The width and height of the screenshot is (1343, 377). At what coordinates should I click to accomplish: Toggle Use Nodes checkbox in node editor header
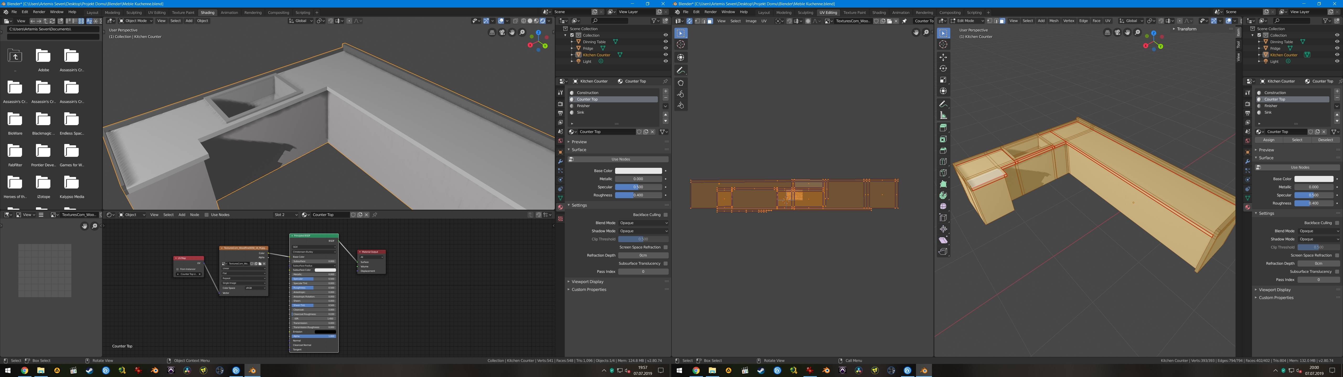point(206,214)
